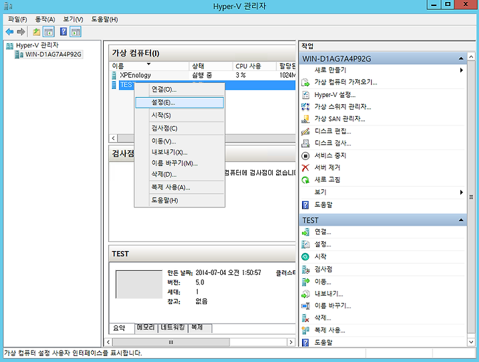Collapse the TEST actions section arrow
Screen dimensions: 479x362
click(x=461, y=220)
